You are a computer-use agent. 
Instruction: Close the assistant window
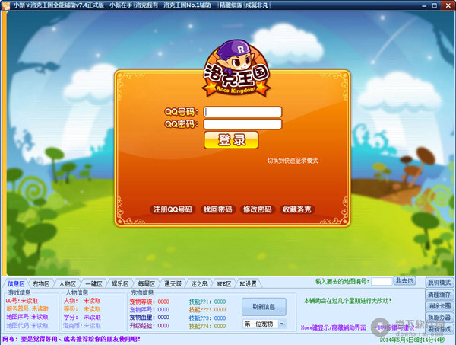(x=448, y=5)
